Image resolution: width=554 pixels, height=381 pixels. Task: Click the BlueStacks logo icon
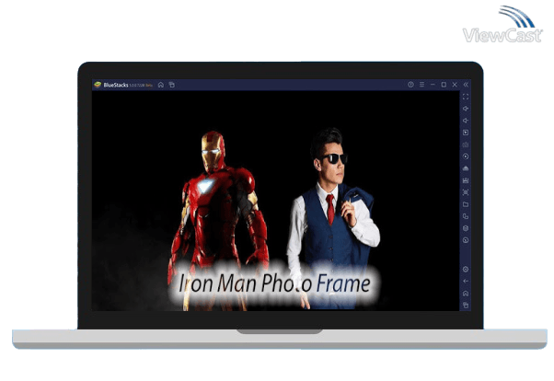pyautogui.click(x=98, y=85)
